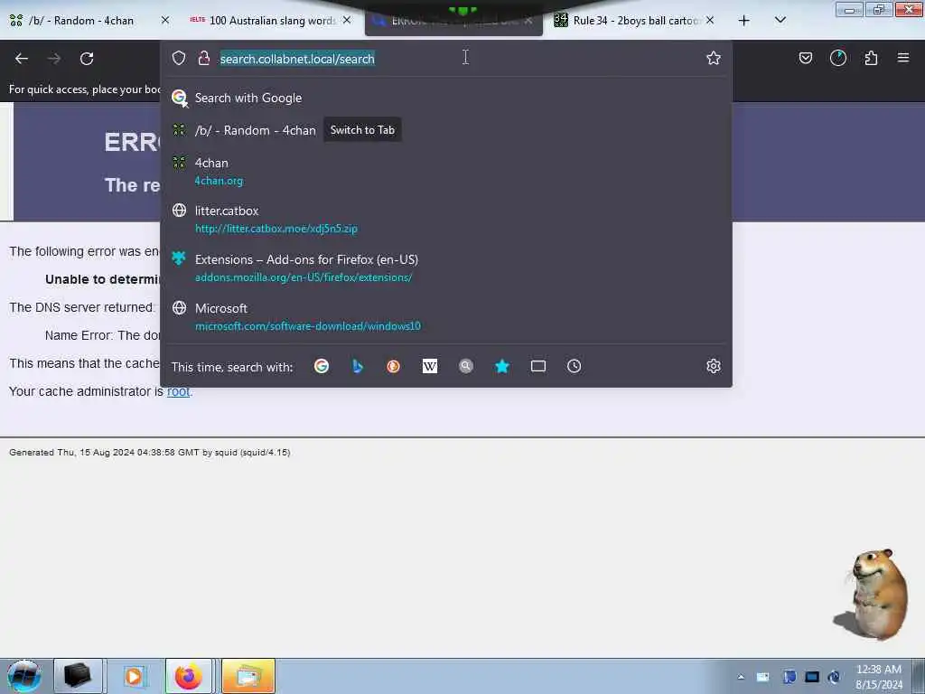Open the black box taskbar application
Viewport: 925px width, 694px height.
[78, 676]
